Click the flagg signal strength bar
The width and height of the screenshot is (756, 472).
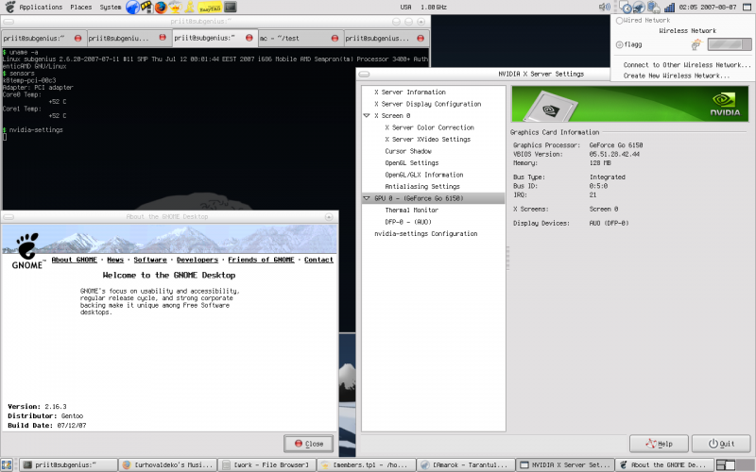click(x=730, y=44)
